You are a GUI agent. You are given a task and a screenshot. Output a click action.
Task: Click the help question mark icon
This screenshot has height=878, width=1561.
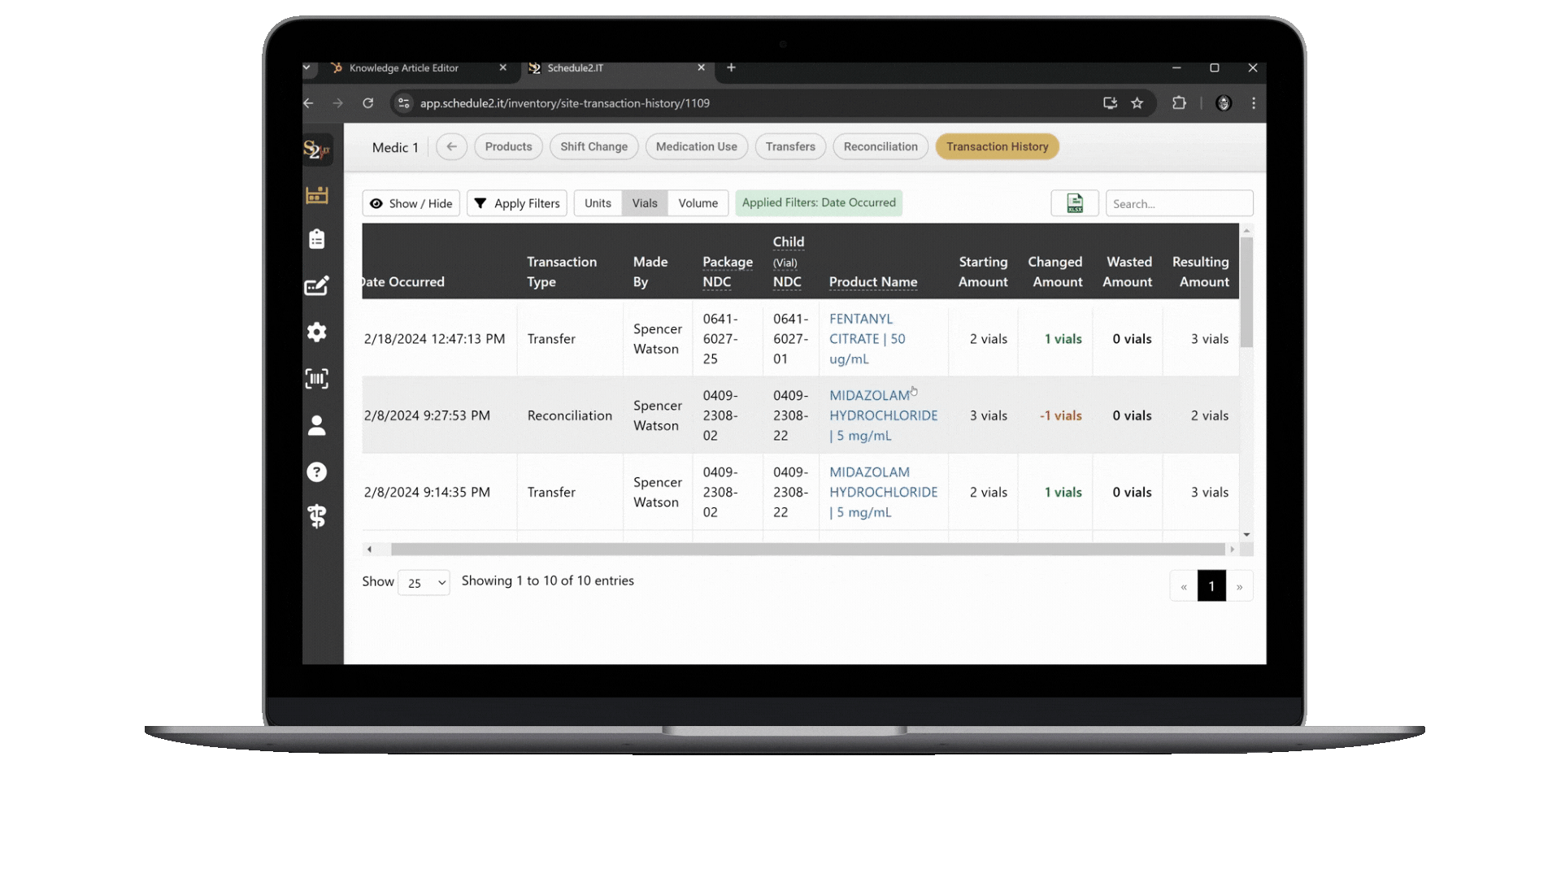pyautogui.click(x=316, y=472)
